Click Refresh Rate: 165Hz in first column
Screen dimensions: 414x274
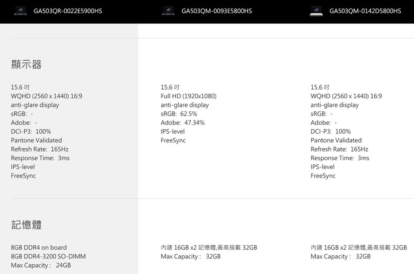coord(40,149)
